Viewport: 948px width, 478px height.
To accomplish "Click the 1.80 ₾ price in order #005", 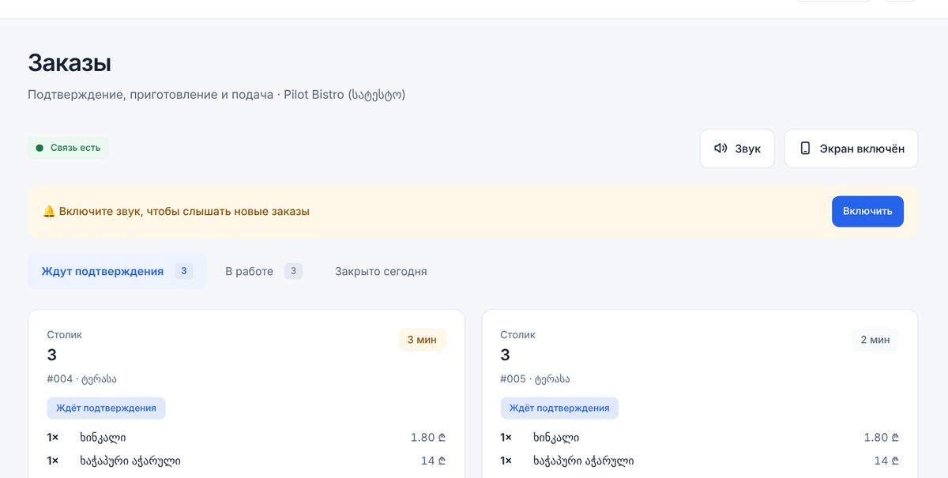I will (x=882, y=438).
